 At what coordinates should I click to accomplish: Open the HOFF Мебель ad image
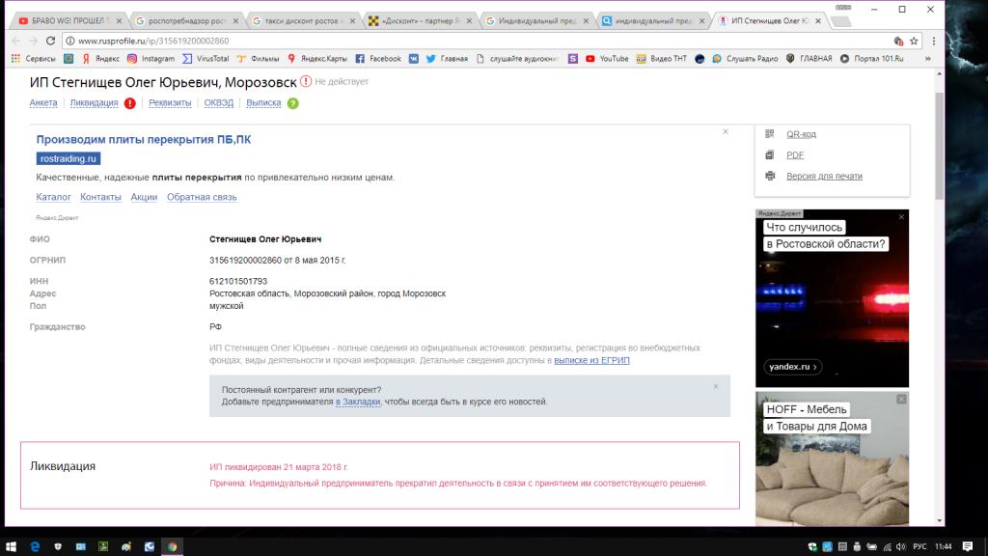pos(832,459)
